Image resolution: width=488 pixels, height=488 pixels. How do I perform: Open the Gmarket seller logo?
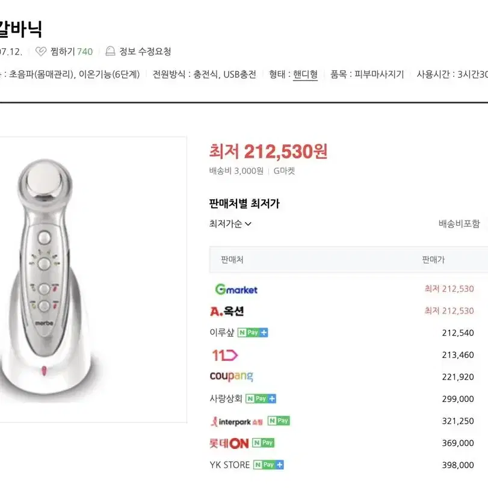pos(236,289)
